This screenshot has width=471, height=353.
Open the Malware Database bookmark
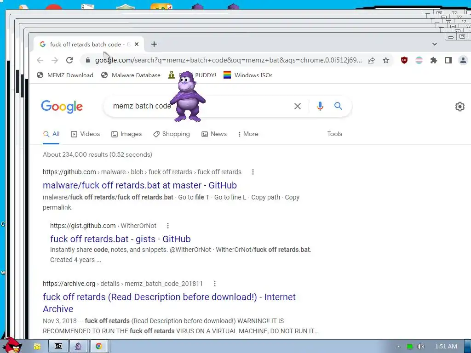pos(131,75)
